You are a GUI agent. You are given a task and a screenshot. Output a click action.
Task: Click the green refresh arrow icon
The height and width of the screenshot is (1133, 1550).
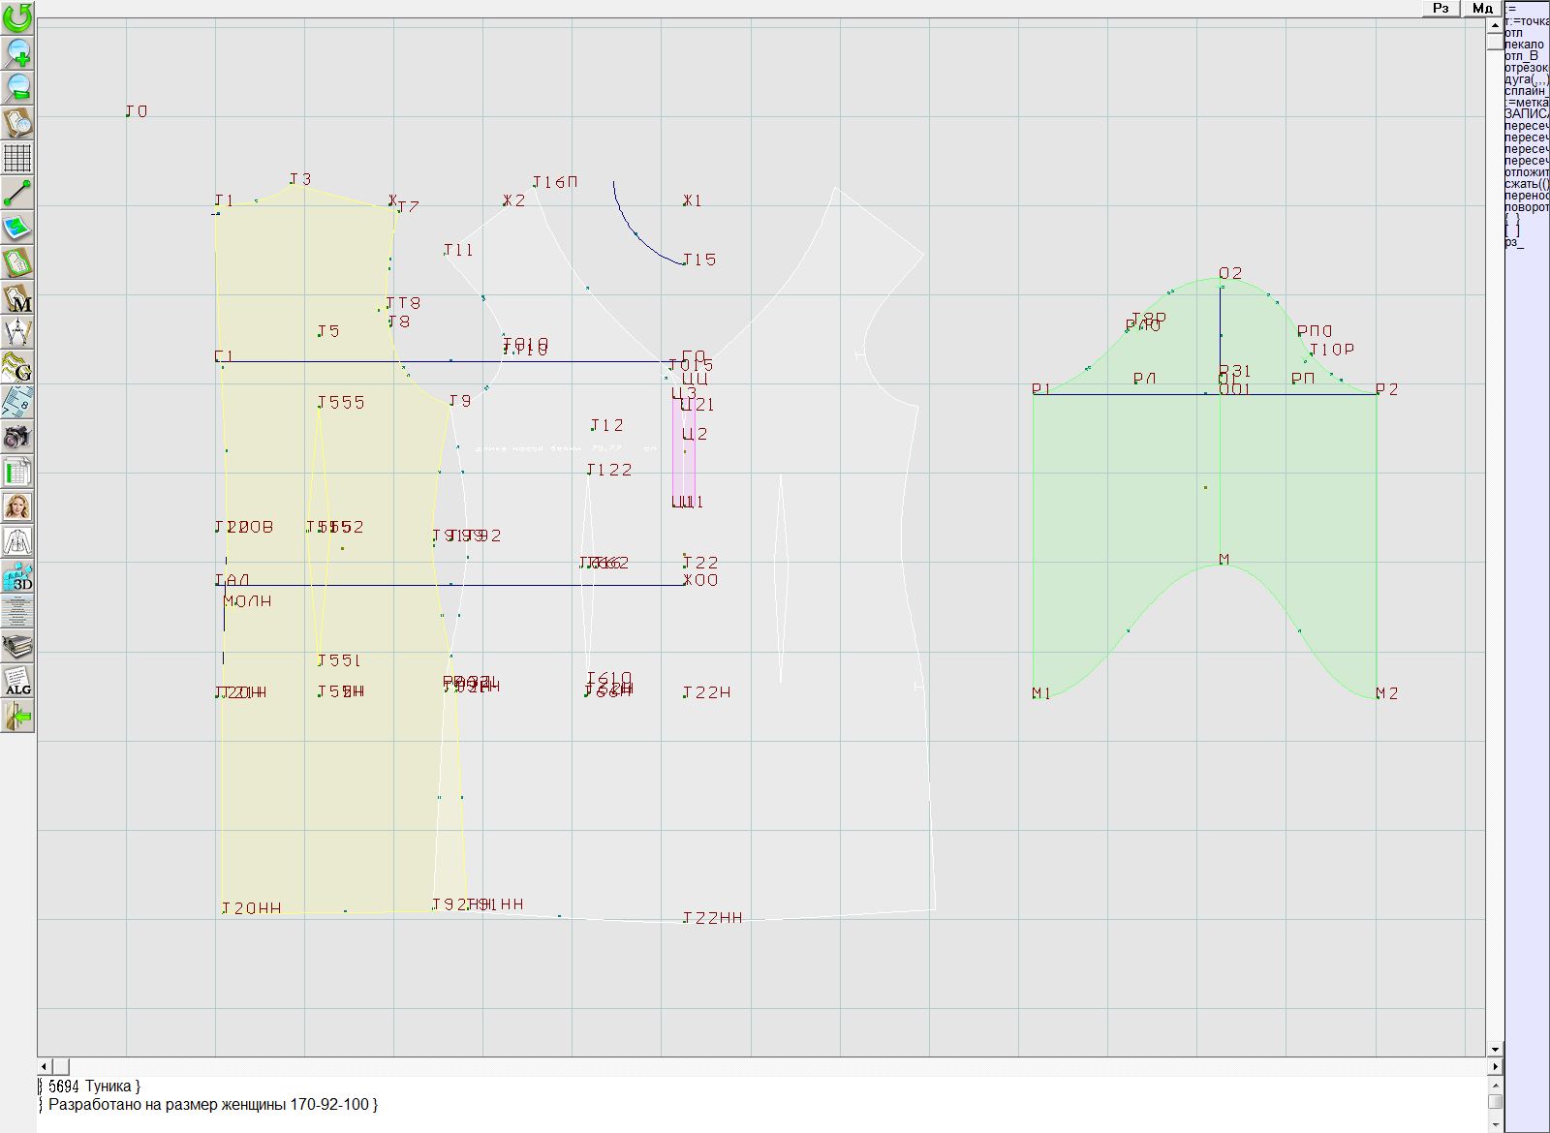[x=17, y=17]
